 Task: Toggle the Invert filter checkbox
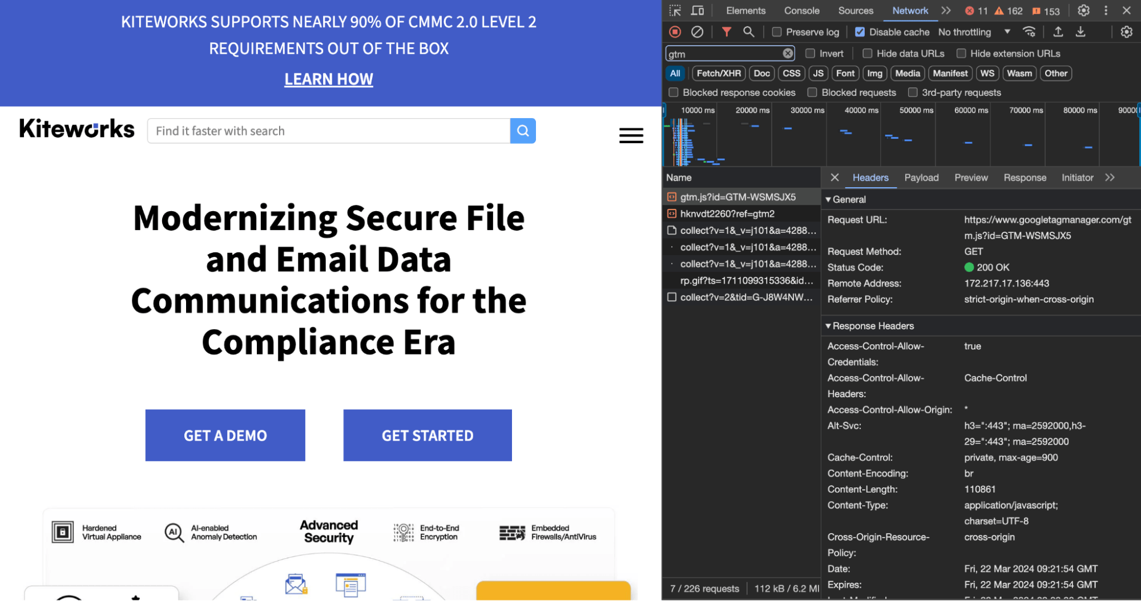pos(810,54)
